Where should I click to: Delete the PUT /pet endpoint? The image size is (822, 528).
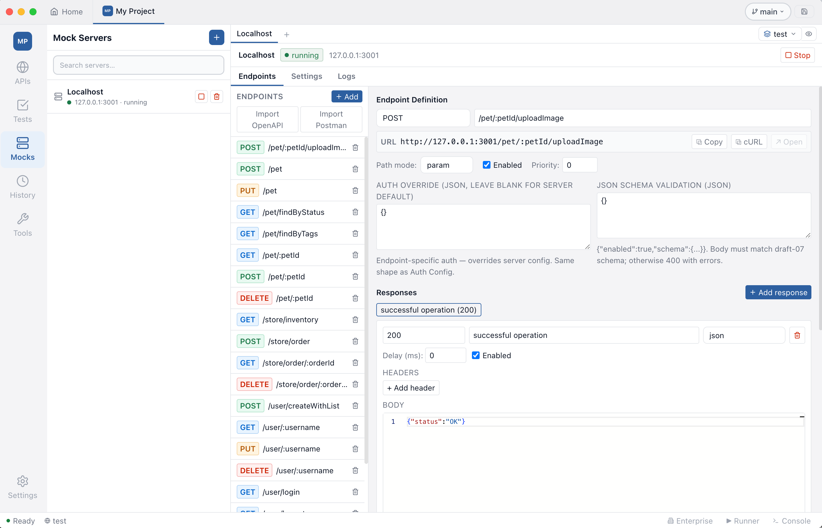tap(355, 191)
